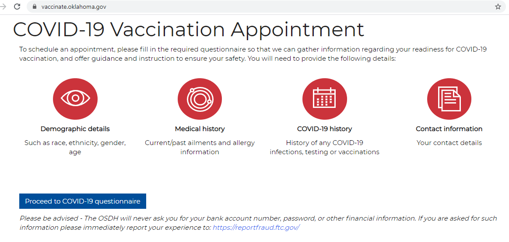Click the 'Your contact details' description text

click(x=449, y=143)
